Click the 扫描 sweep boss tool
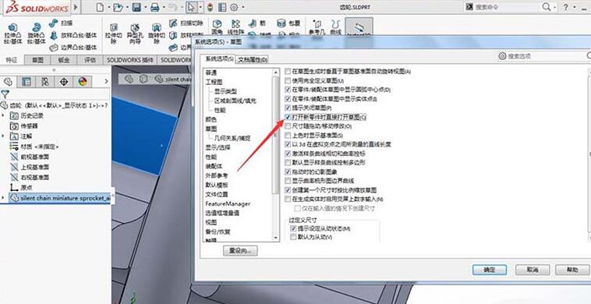591x304 pixels. click(61, 23)
